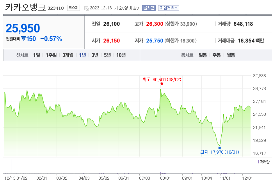Select the 1년 line chart period

point(83,55)
